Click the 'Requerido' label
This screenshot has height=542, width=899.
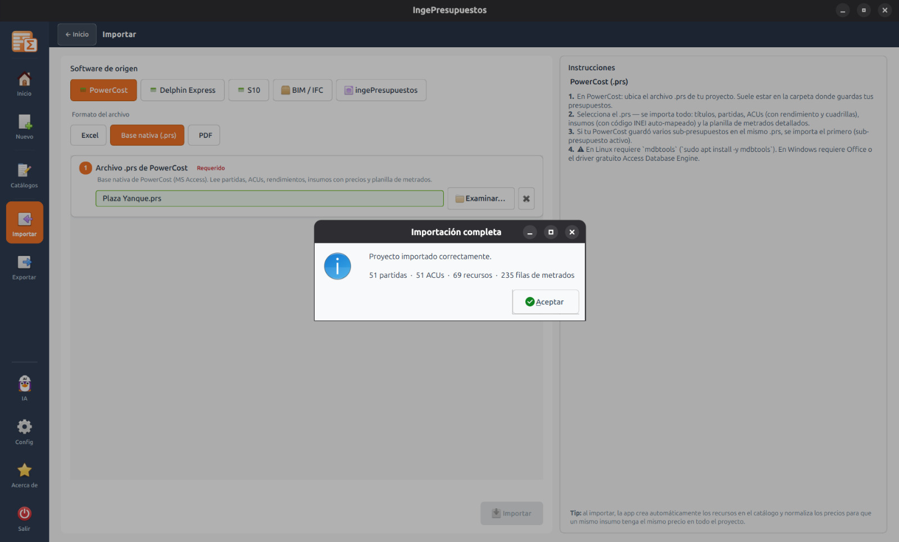[211, 168]
